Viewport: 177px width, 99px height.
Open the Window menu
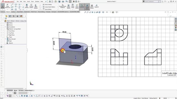[x=37, y=1]
